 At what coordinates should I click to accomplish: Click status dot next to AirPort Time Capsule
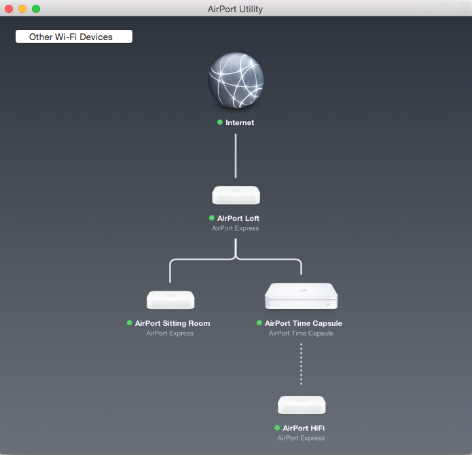coord(259,323)
